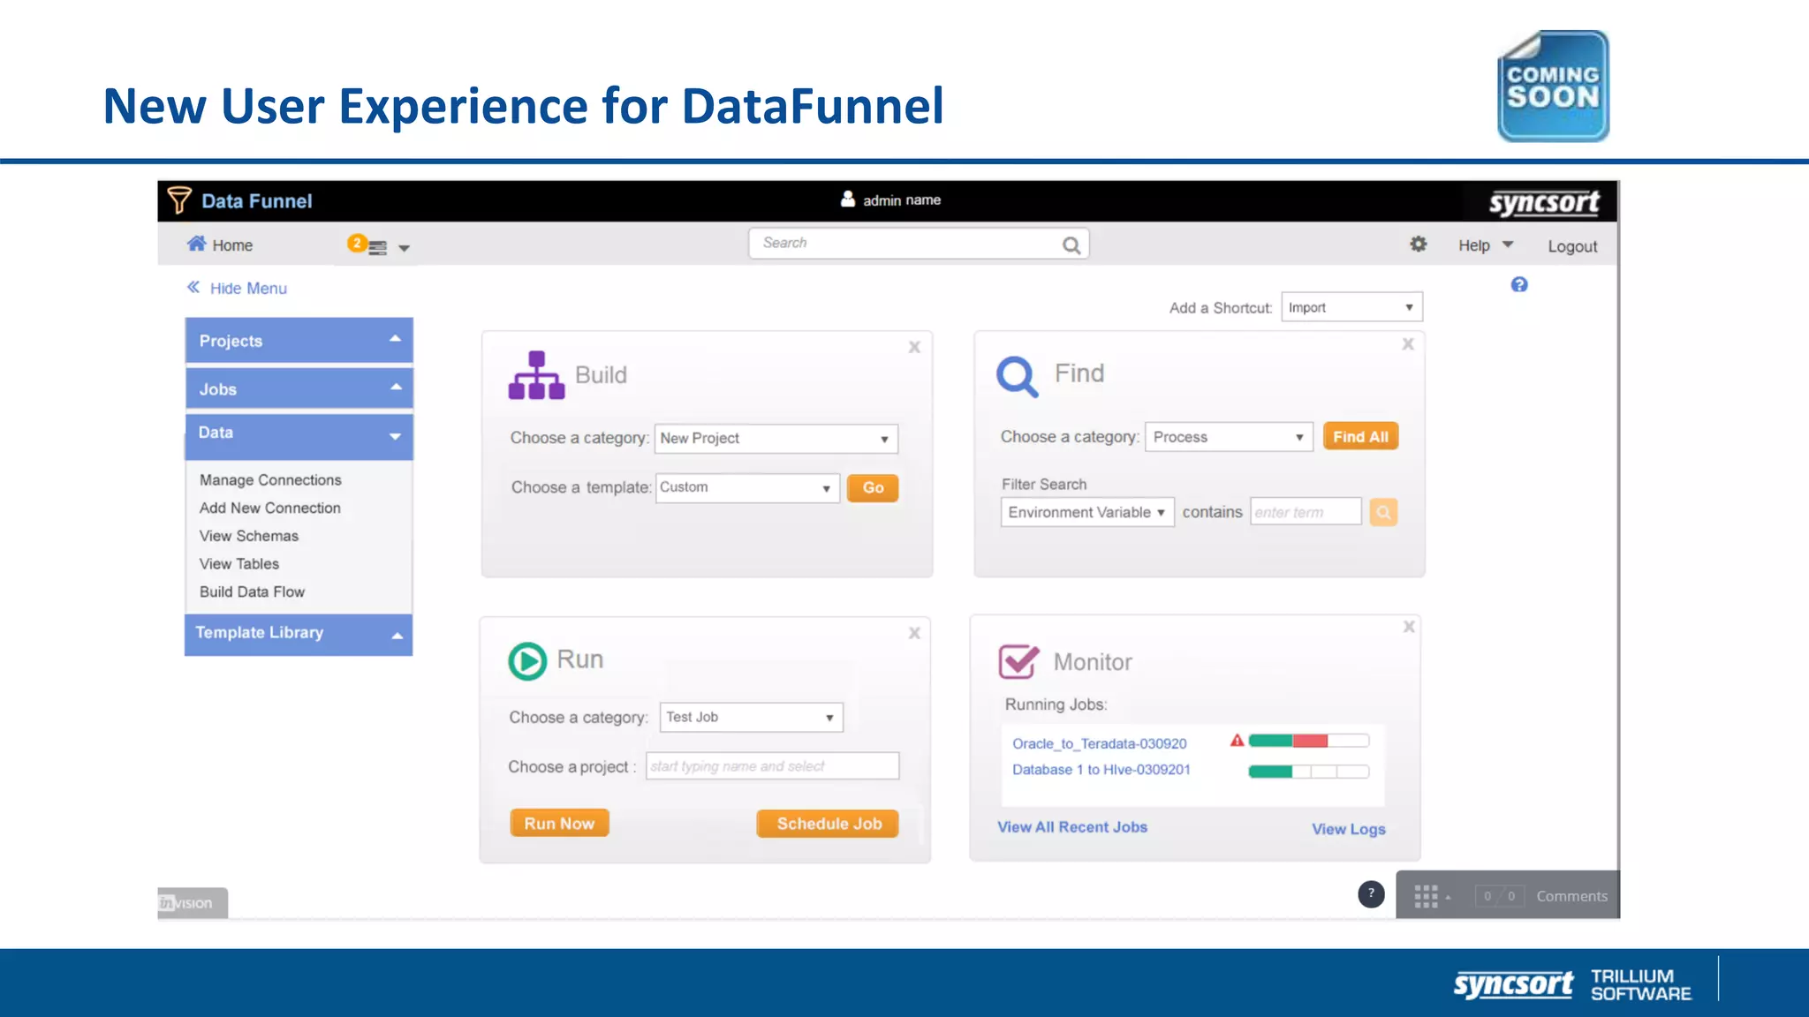Select Build Data Flow entry
This screenshot has height=1017, width=1809.
252,591
